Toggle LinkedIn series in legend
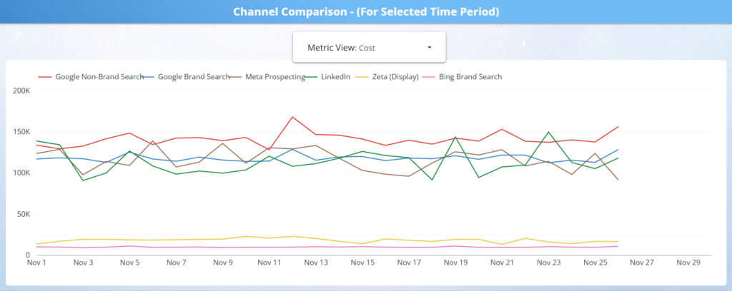The image size is (732, 291). coord(335,76)
